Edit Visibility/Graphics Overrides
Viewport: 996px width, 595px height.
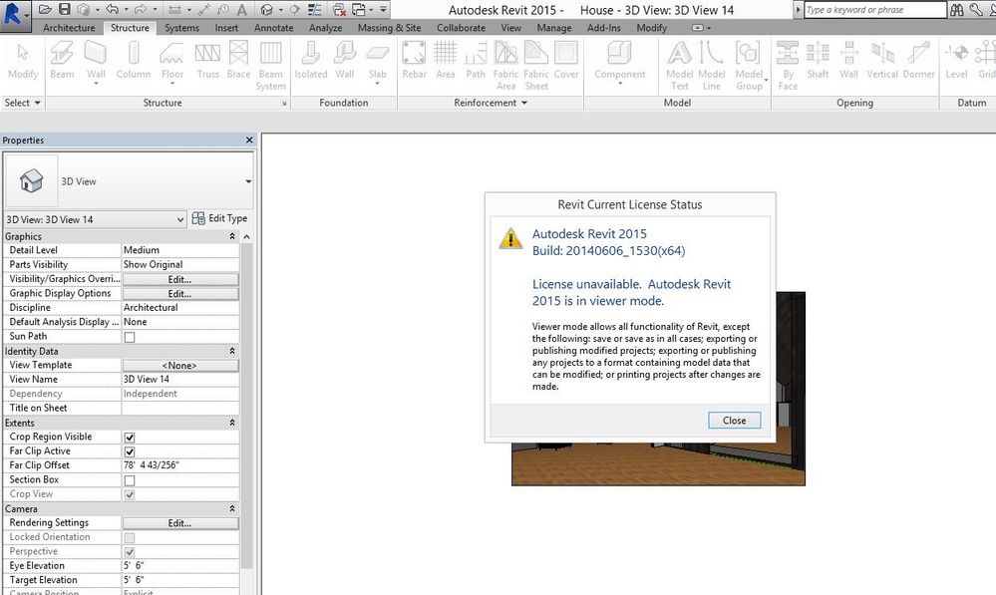point(180,279)
